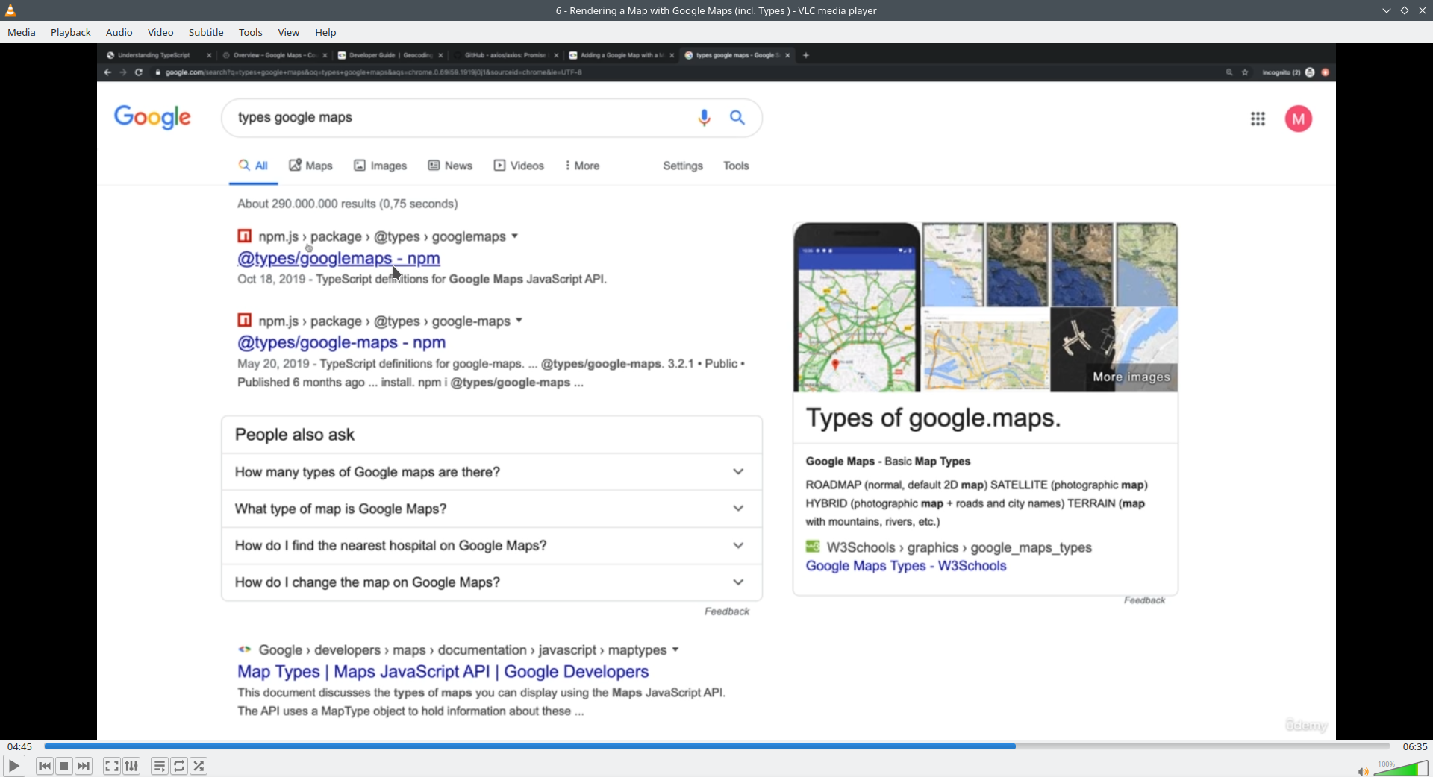Expand options arrow for googlemaps result
Image resolution: width=1433 pixels, height=777 pixels.
pos(515,236)
